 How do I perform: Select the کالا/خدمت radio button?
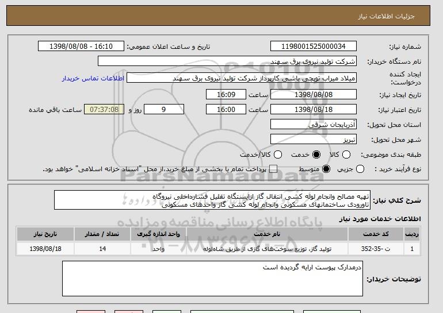coord(278,154)
